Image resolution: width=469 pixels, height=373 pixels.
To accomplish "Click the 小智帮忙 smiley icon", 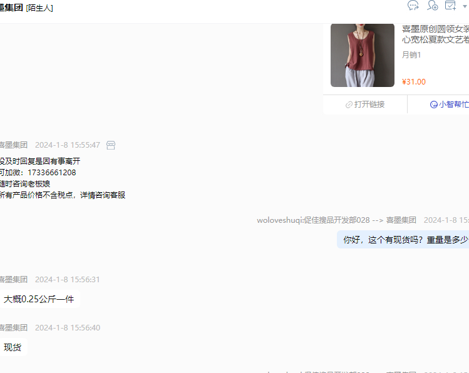I will 434,105.
